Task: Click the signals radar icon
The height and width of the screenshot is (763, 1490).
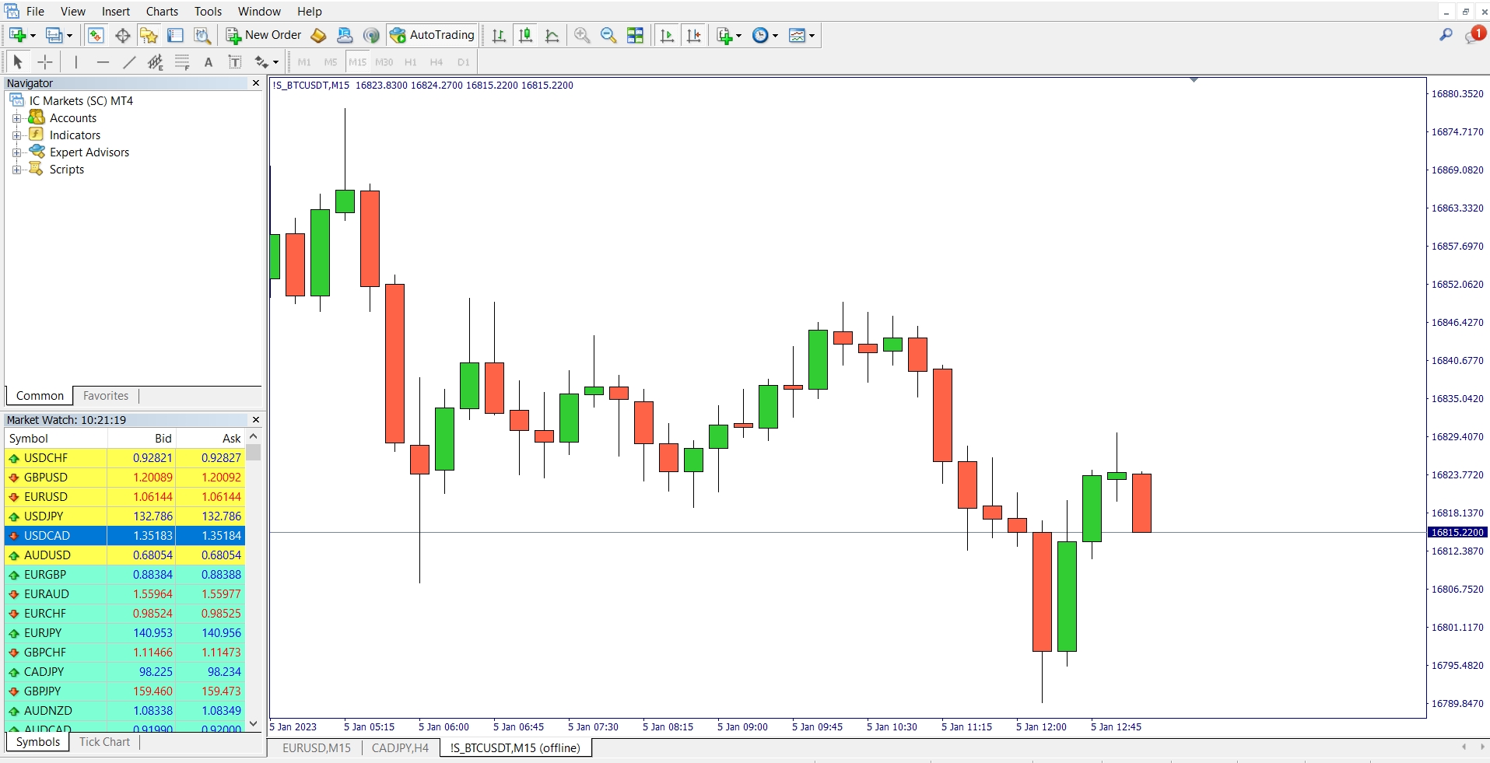Action: tap(371, 35)
